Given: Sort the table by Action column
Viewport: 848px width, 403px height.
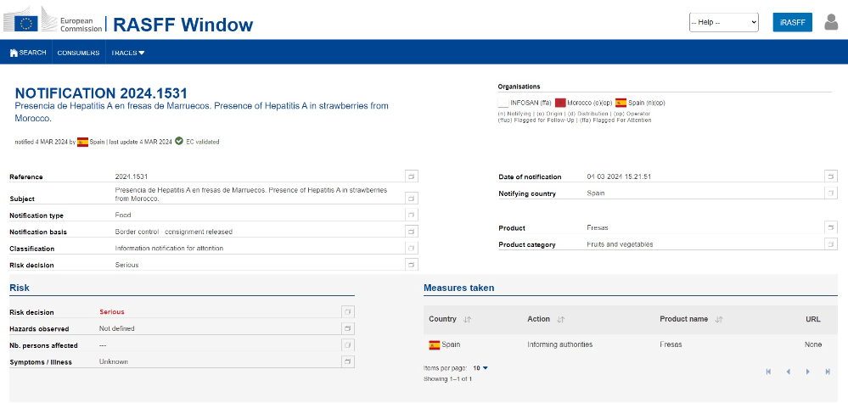Looking at the screenshot, I should point(561,320).
